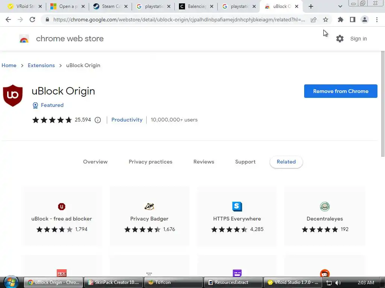Close the Balenciaga tab
385x288 pixels.
click(211, 6)
